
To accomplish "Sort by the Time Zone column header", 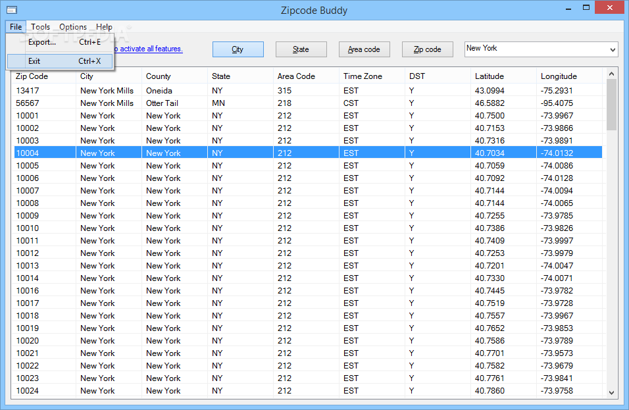I will [372, 76].
